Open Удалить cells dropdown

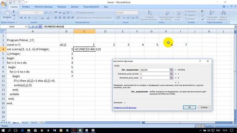point(191,15)
